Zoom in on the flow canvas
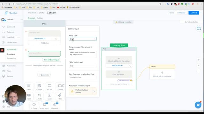204x114 pixels. pyautogui.click(x=199, y=66)
